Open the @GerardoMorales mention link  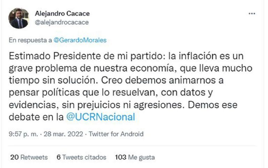(x=80, y=40)
